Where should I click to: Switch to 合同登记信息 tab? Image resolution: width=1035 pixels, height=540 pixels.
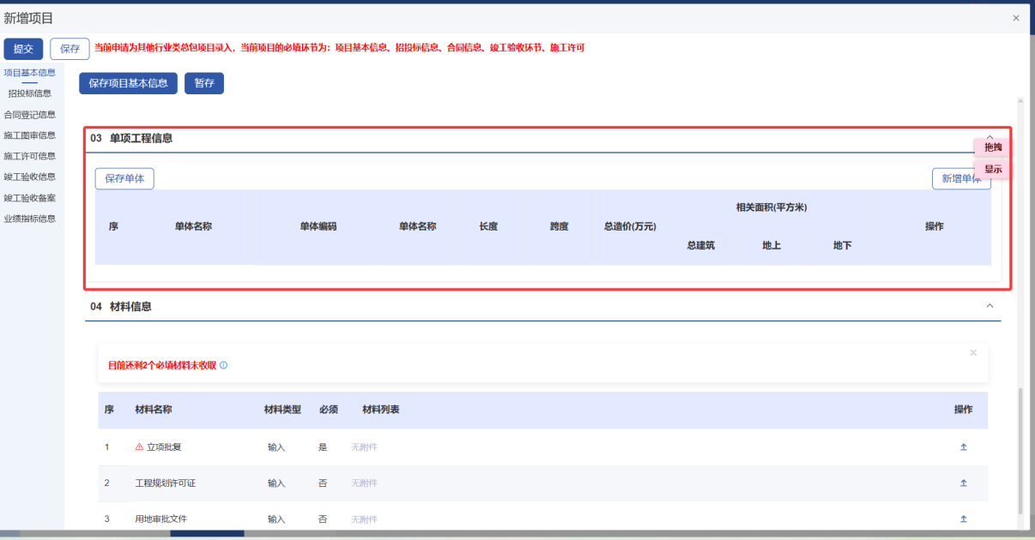(30, 115)
